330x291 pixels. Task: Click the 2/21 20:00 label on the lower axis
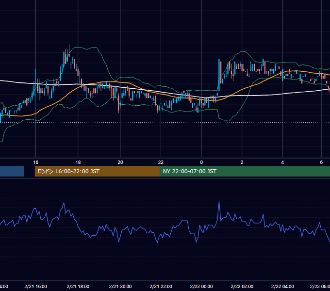click(x=120, y=286)
